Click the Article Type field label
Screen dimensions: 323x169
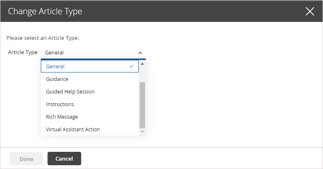click(x=23, y=52)
